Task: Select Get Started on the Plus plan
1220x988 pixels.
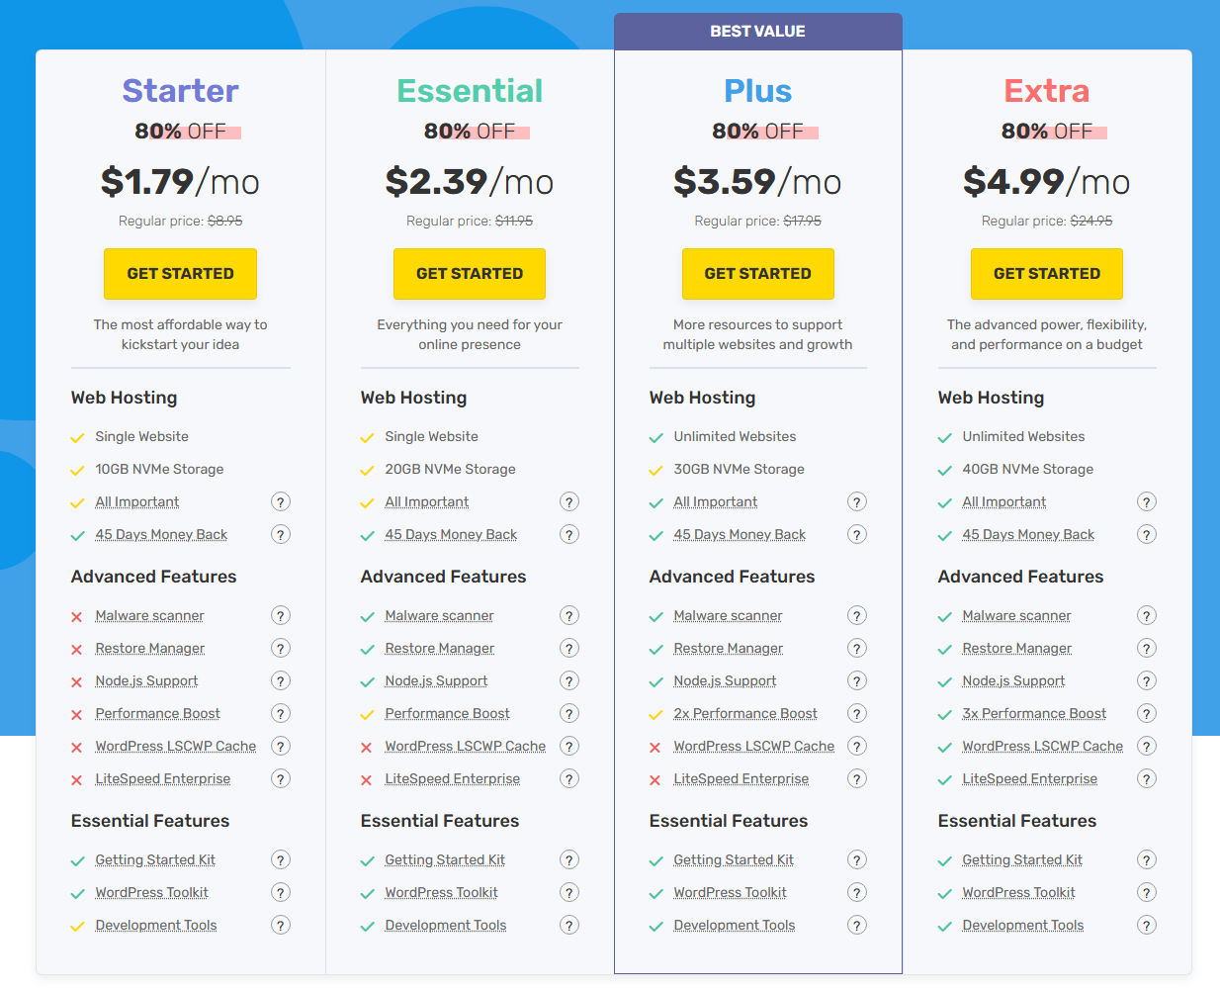Action: coord(758,274)
